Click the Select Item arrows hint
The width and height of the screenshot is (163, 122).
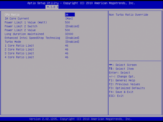[121, 69]
